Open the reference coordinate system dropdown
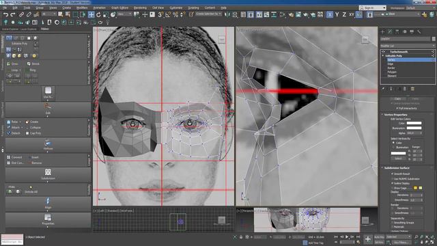 click(124, 14)
